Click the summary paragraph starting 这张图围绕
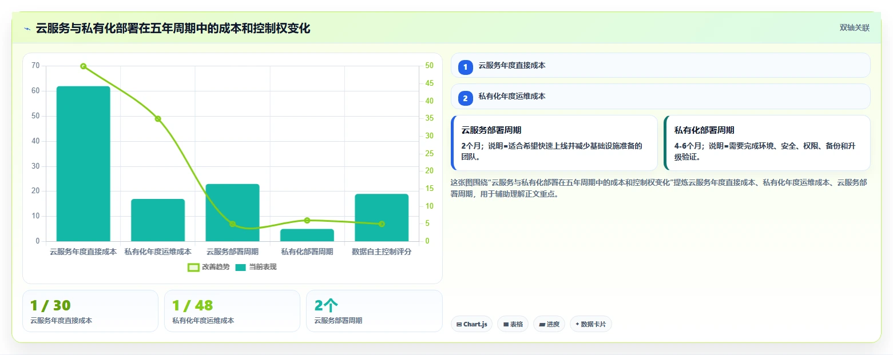 tap(660, 188)
